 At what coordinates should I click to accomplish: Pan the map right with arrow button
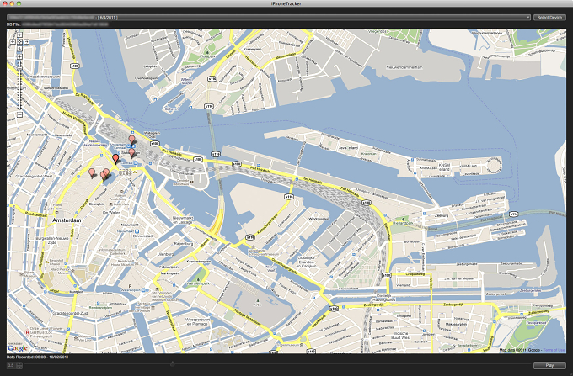[x=27, y=42]
